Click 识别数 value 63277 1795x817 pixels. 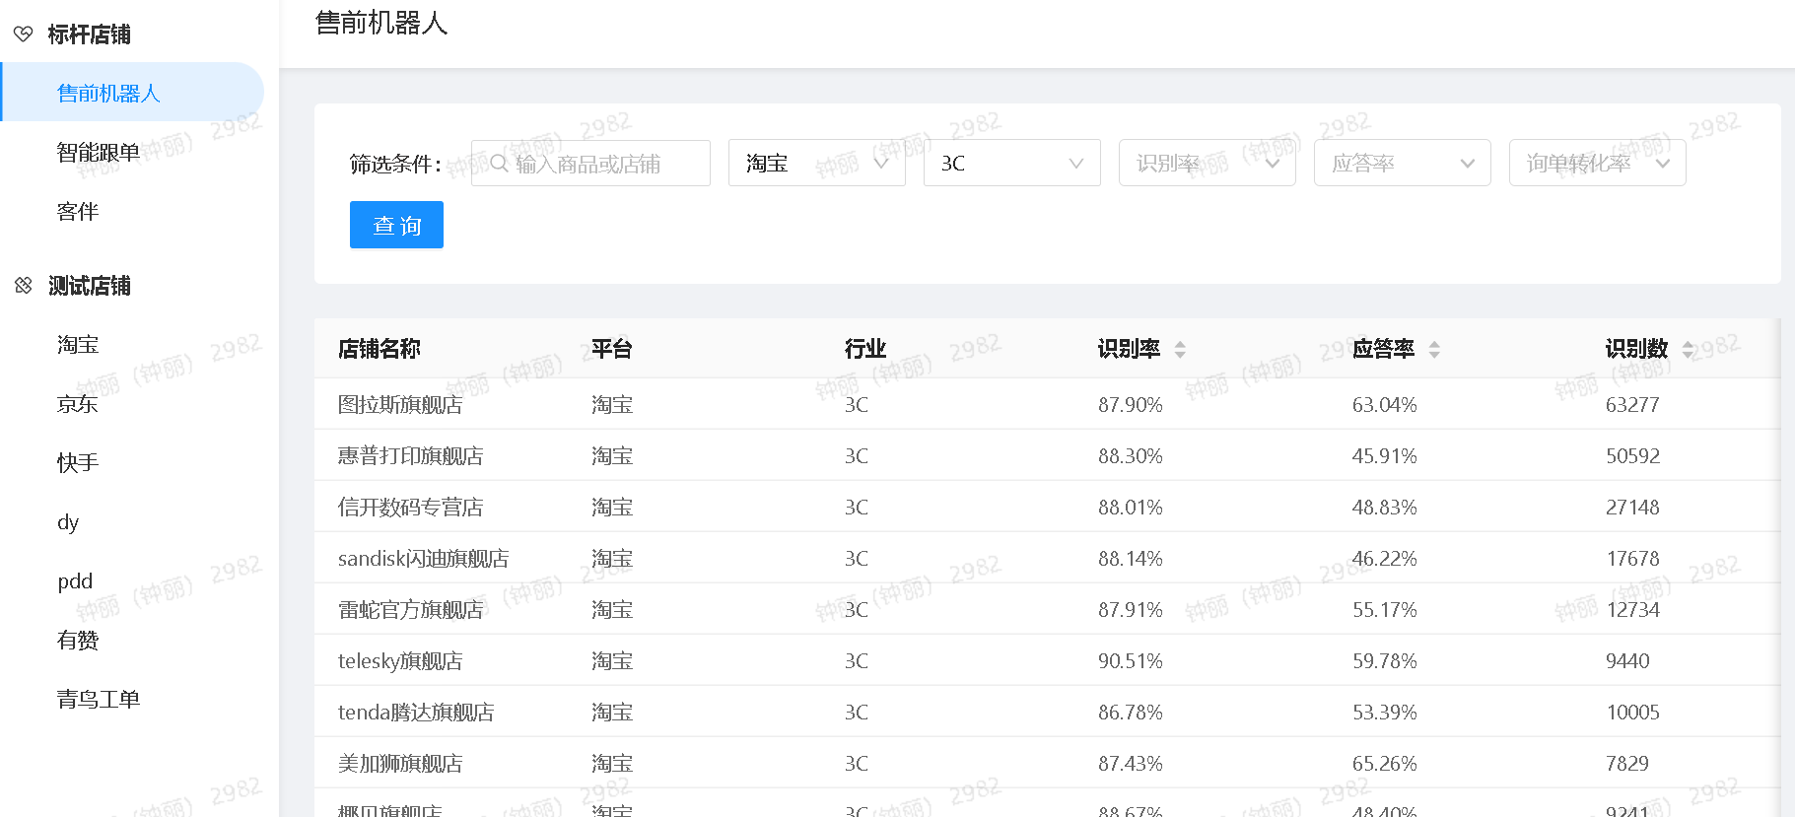(1632, 405)
